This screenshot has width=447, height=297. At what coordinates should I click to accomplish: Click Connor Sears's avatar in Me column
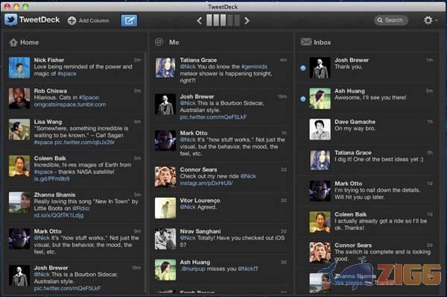pos(165,178)
